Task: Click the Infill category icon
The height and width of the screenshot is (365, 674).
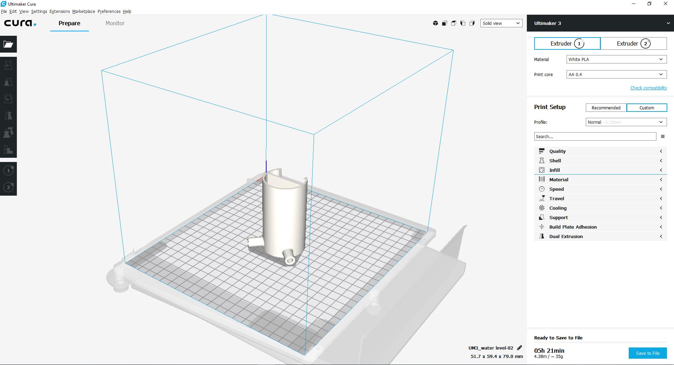Action: 542,170
